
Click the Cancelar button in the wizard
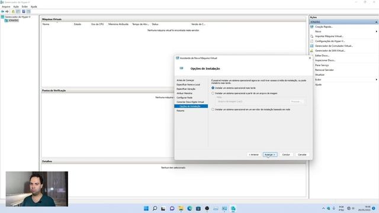pos(302,154)
